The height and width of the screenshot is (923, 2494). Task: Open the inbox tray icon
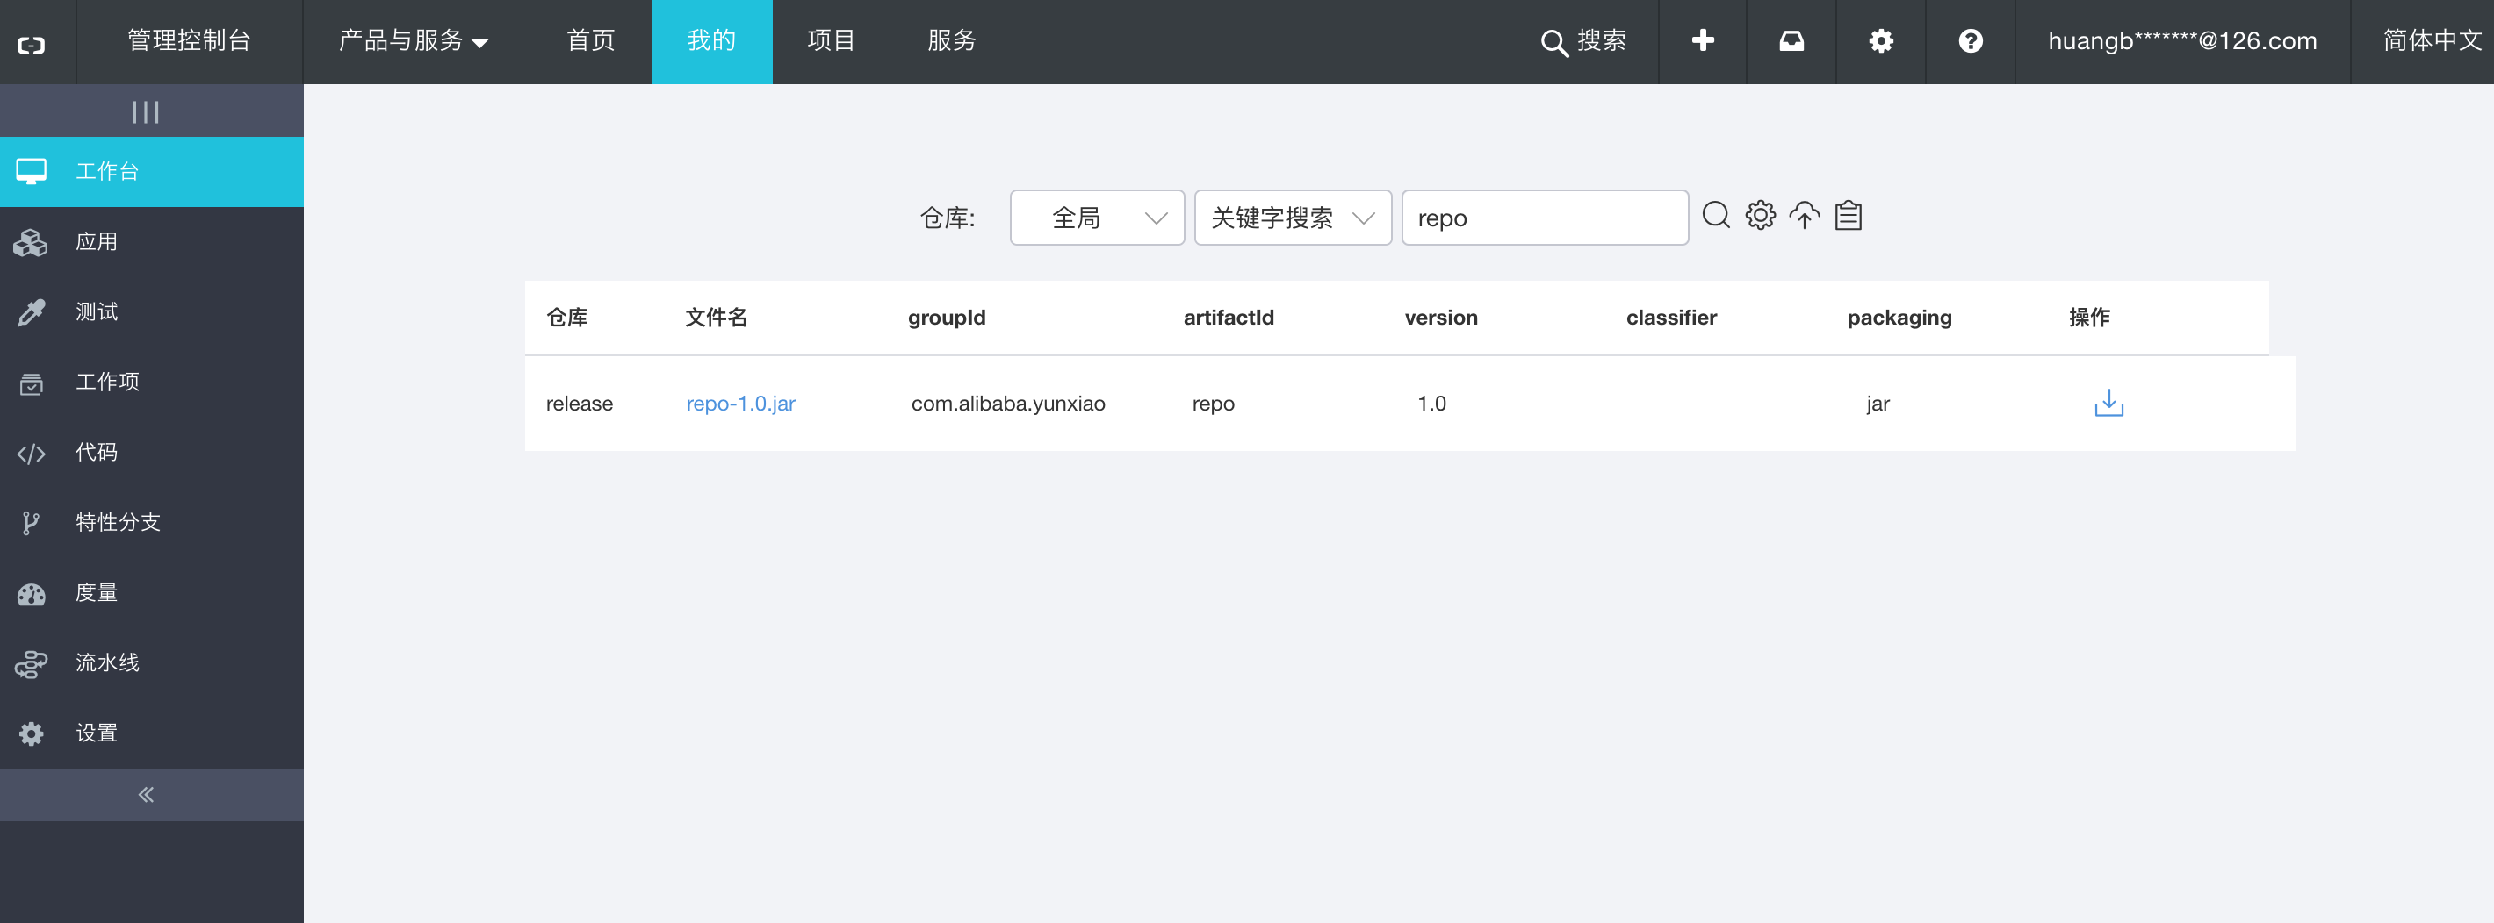[x=1792, y=40]
